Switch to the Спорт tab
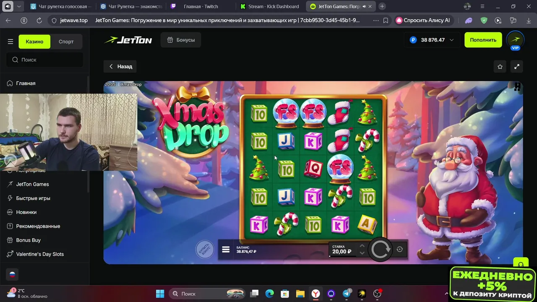 pos(66,42)
